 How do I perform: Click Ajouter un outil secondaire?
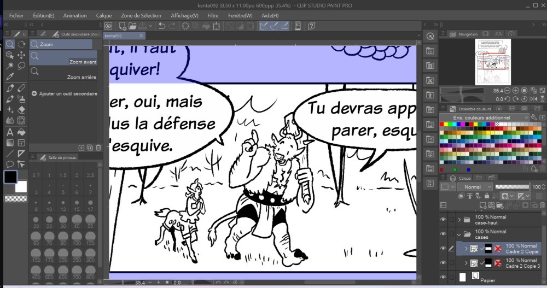pyautogui.click(x=64, y=93)
